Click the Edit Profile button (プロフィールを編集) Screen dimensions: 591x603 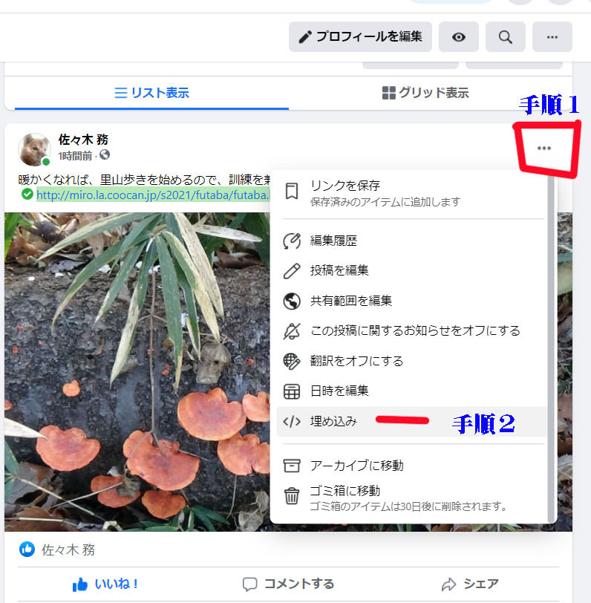point(360,37)
